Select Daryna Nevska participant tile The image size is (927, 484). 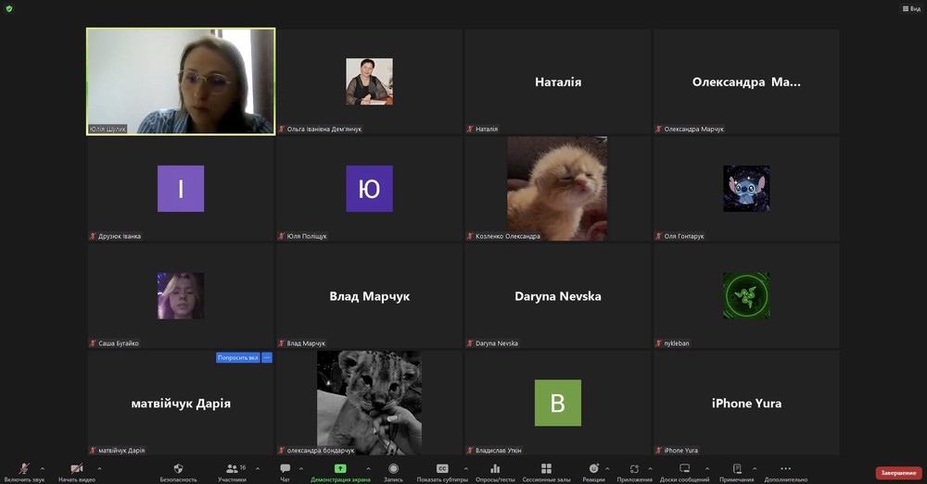click(557, 296)
